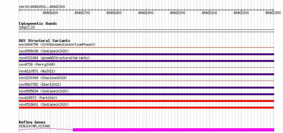This screenshot has height=133, width=283.
Task: Open the nsv6595834 (Sedlazeck2020) label
Action: 44,91
